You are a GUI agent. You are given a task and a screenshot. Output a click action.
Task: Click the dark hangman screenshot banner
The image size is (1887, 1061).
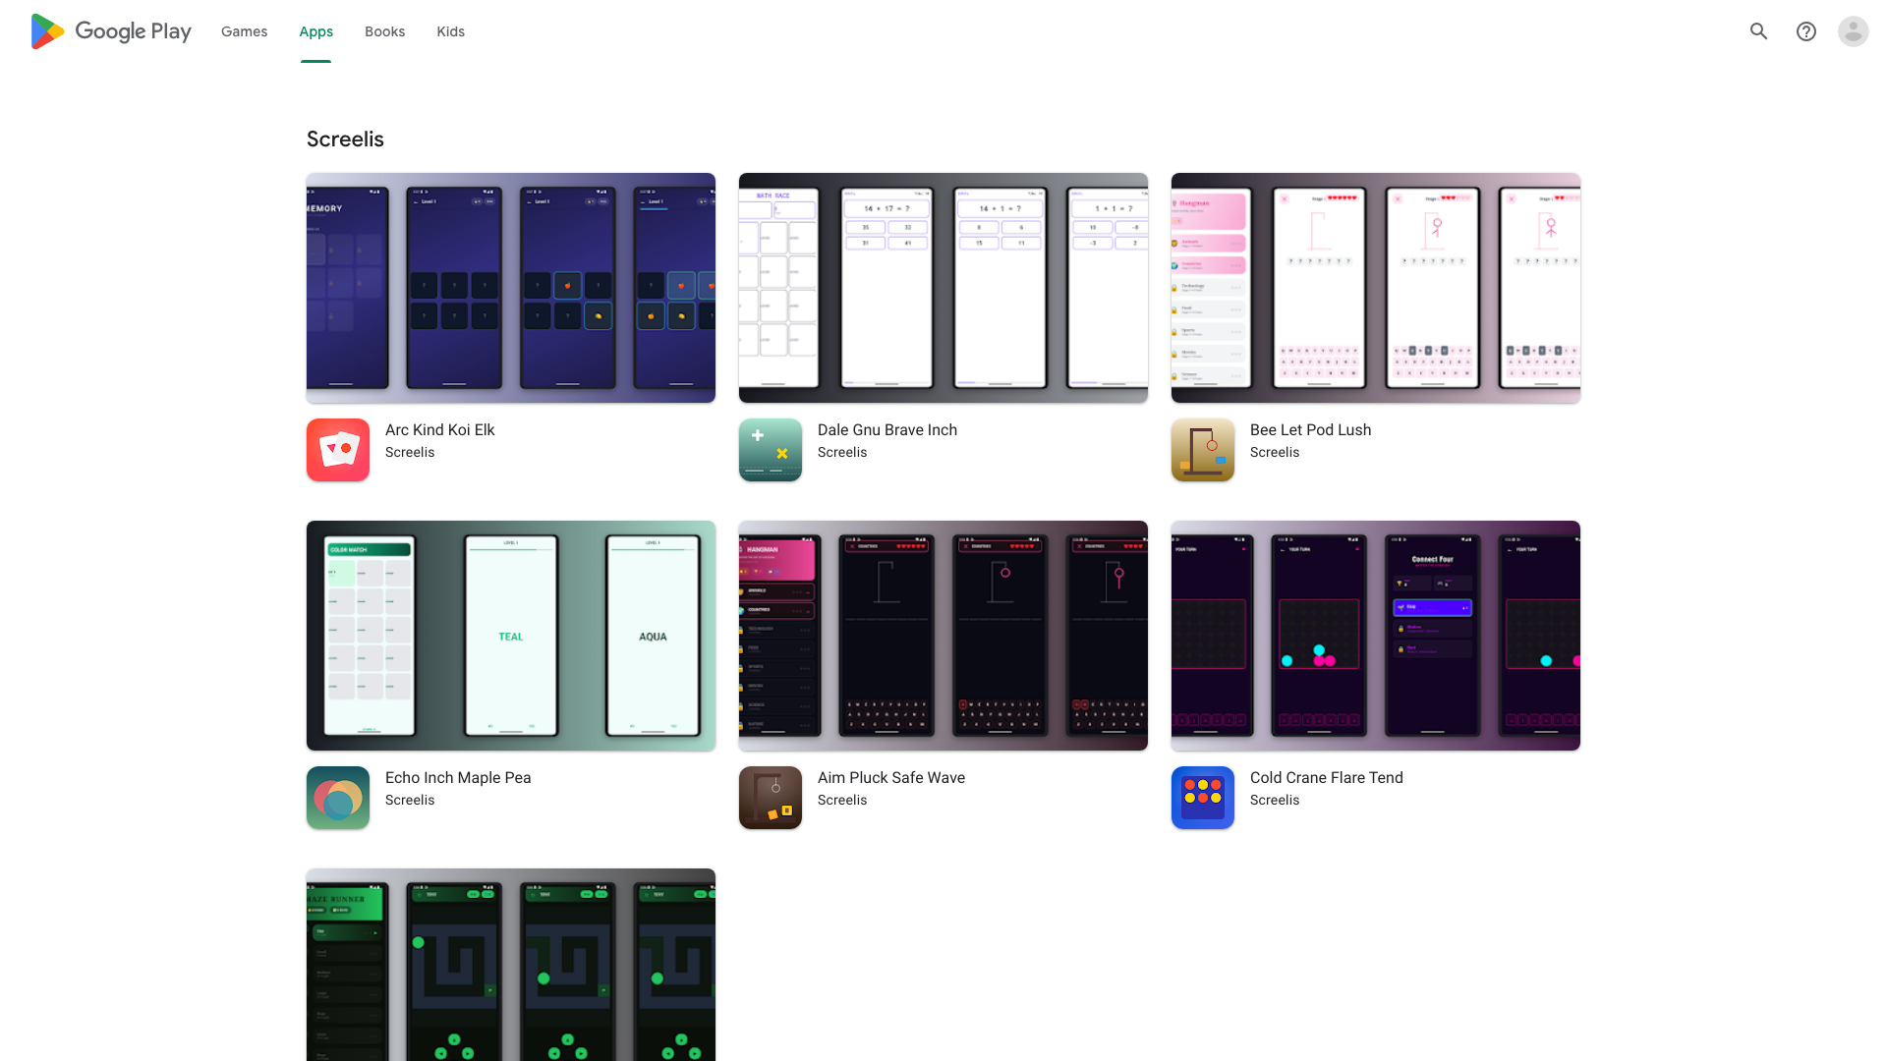[943, 636]
